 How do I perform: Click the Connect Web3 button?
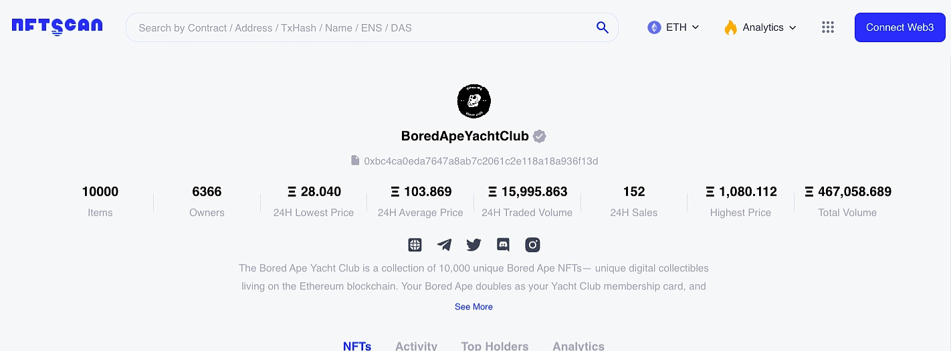point(900,27)
